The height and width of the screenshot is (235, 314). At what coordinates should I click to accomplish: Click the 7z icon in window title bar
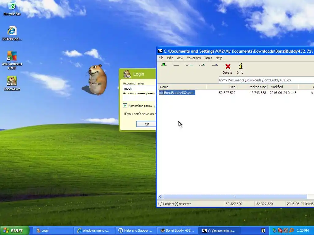160,51
